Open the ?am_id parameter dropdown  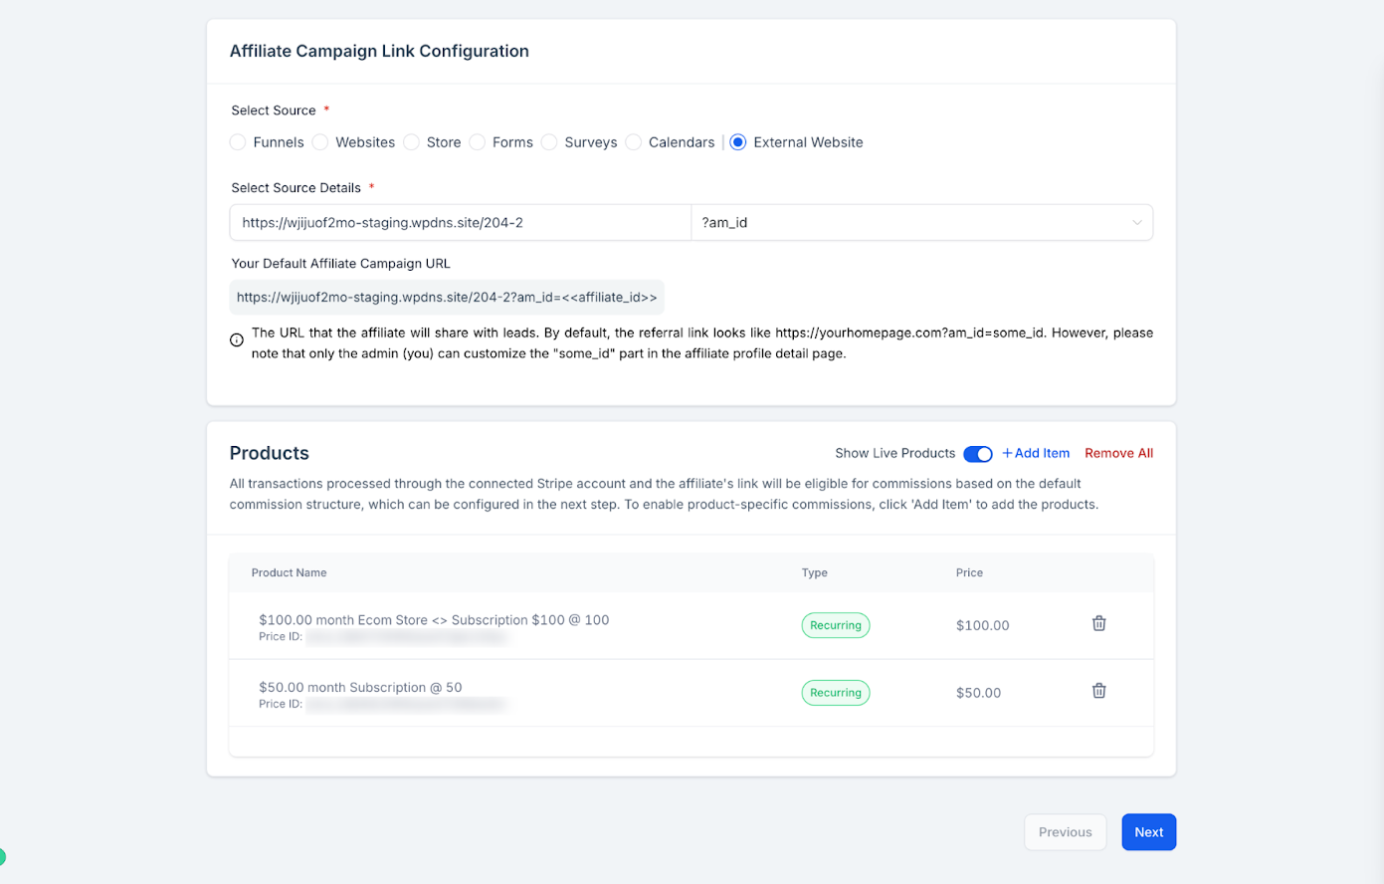click(921, 223)
